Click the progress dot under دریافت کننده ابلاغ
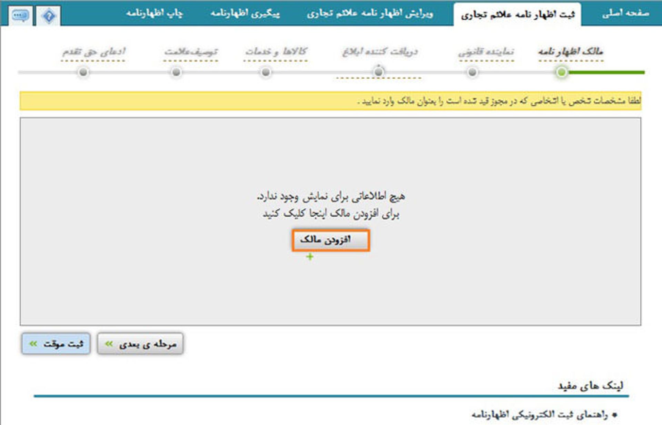The height and width of the screenshot is (425, 662). (x=379, y=72)
